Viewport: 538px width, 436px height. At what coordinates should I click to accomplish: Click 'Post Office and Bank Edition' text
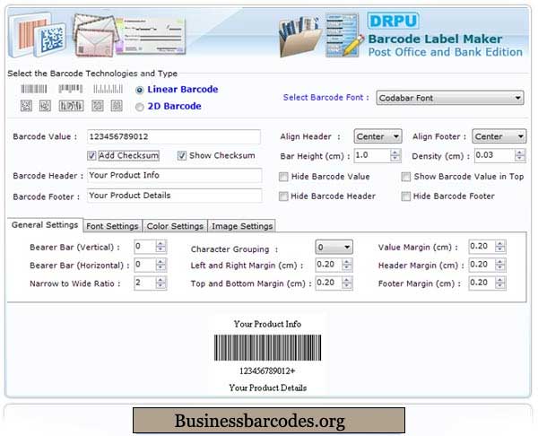pos(445,52)
